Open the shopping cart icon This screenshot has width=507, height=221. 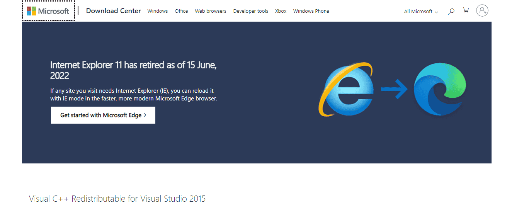[x=466, y=10]
